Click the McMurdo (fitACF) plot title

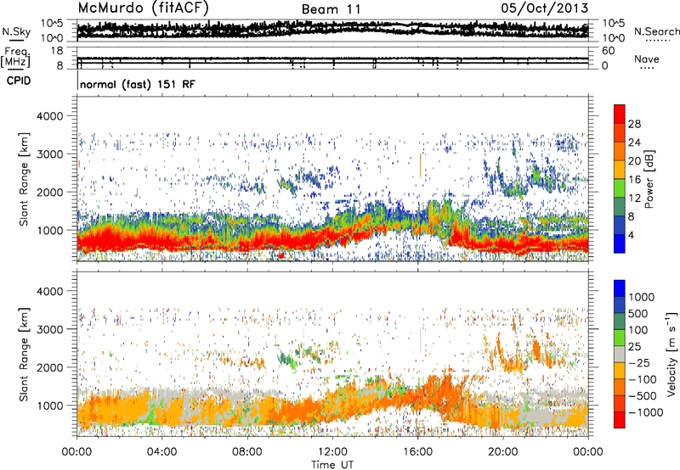pyautogui.click(x=143, y=8)
